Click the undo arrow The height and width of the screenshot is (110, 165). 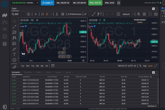click(x=107, y=14)
